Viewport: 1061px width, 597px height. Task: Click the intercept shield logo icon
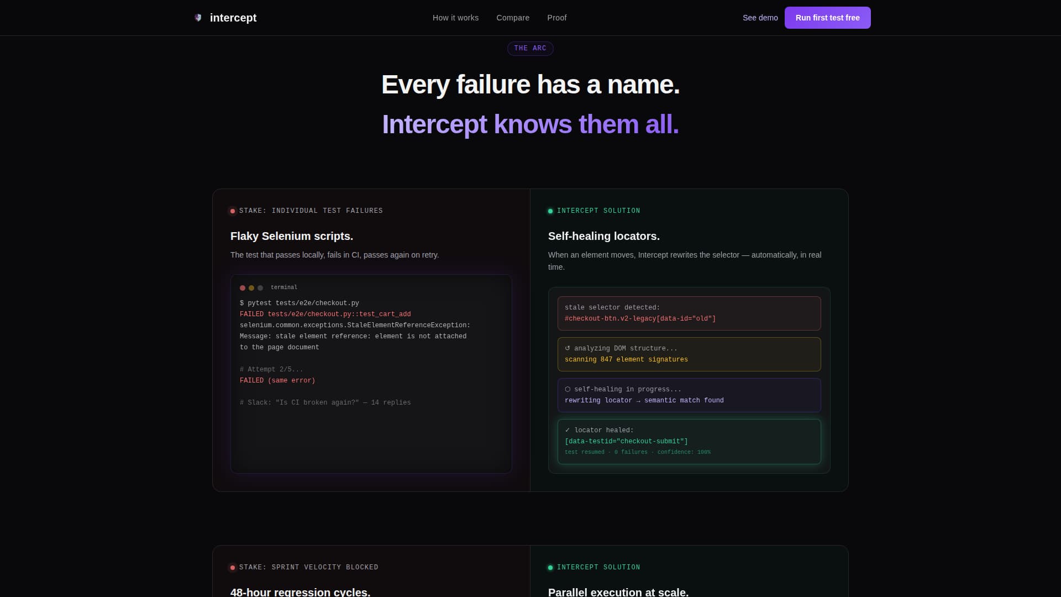coord(198,18)
